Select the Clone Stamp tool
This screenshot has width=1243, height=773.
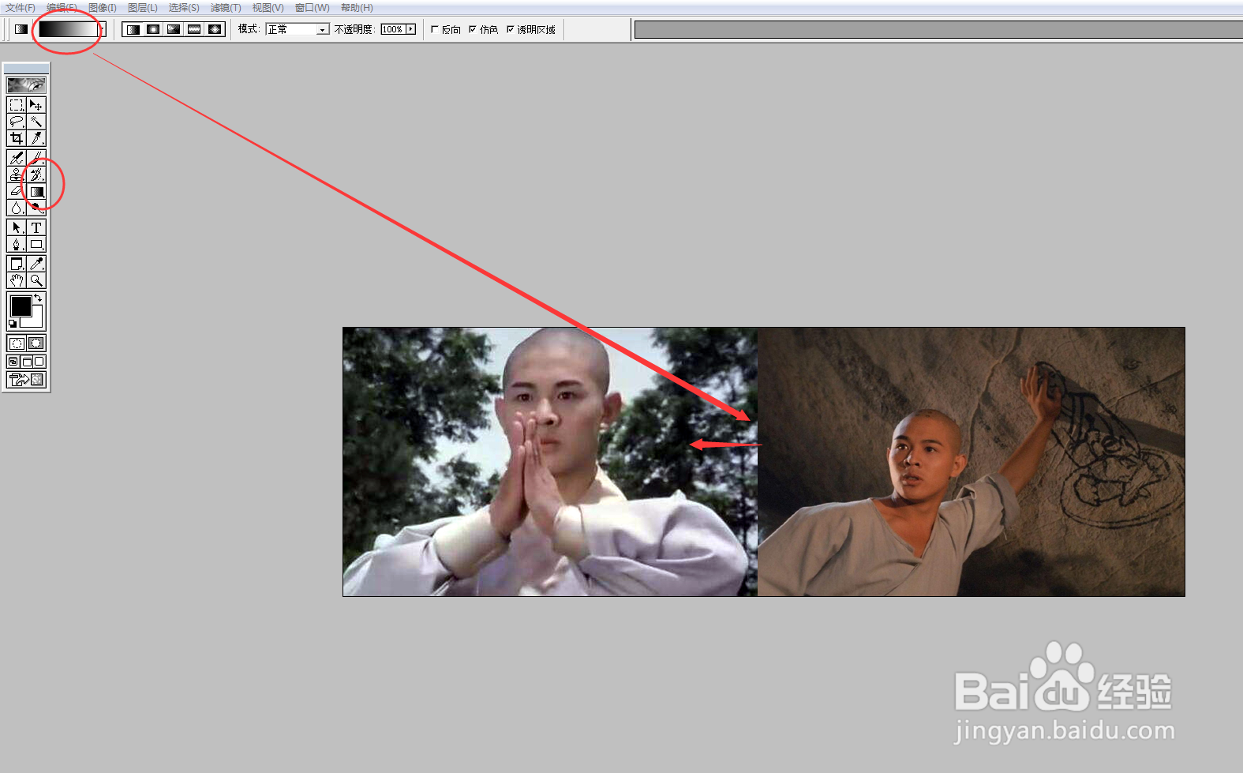16,175
